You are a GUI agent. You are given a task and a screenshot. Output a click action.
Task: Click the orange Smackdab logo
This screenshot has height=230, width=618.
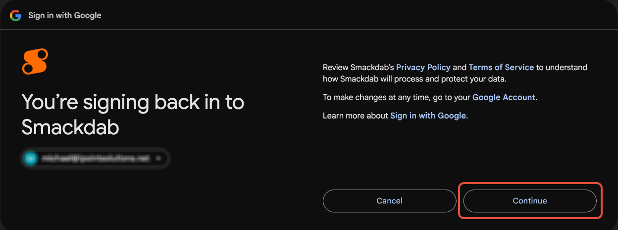35,61
